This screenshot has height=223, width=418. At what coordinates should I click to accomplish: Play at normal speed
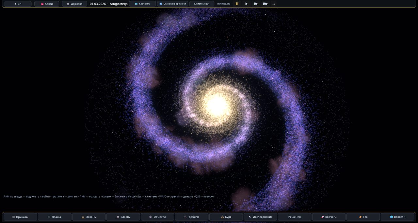(x=247, y=4)
